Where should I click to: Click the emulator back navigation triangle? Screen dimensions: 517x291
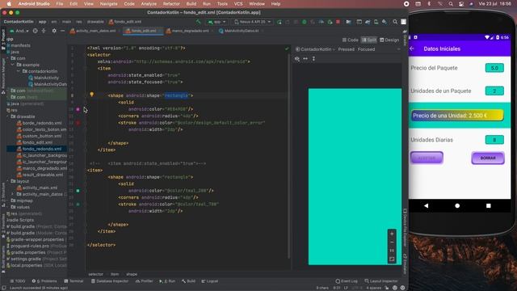pos(426,205)
